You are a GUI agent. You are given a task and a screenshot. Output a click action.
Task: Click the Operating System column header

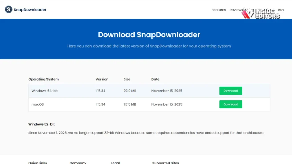(44, 79)
